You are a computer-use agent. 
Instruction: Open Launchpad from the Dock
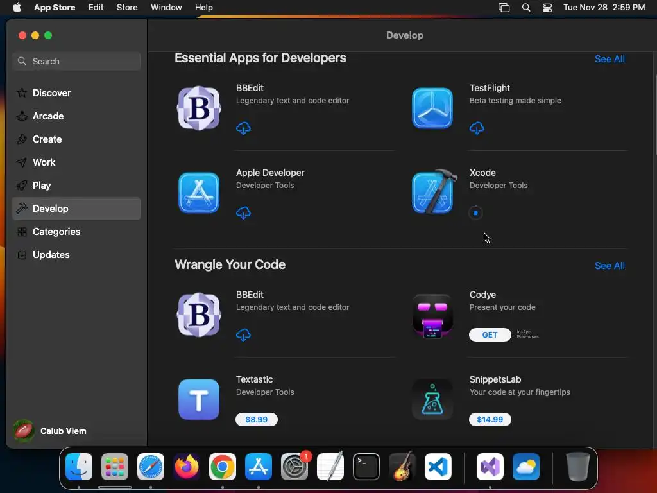tap(115, 467)
